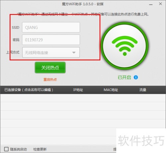Image resolution: width=166 pixels, height=153 pixels.
Task: Click the IP地址 column header
Action: pos(78,90)
